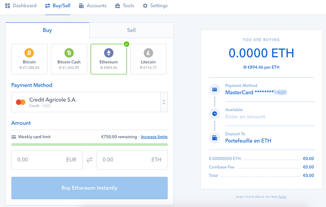Click the green weekly limit progress bar
326x207 pixels.
[x=89, y=144]
